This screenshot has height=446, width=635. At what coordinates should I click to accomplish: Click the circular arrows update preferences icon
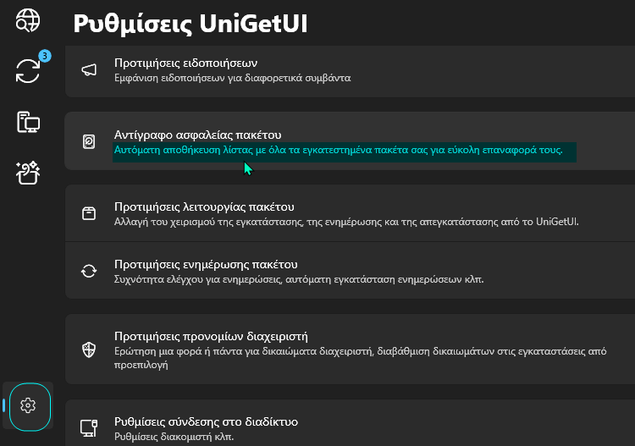point(89,271)
